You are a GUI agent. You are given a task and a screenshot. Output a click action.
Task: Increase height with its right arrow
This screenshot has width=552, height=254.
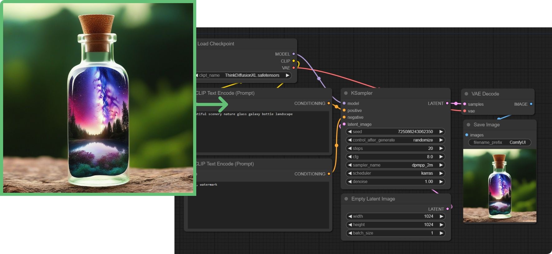coord(441,224)
